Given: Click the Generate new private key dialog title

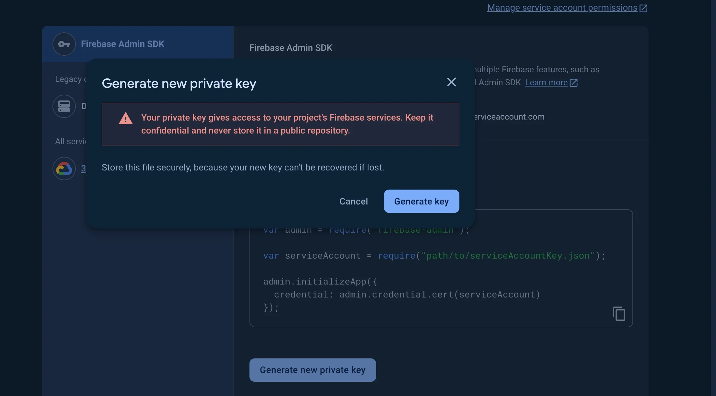Looking at the screenshot, I should tap(179, 84).
